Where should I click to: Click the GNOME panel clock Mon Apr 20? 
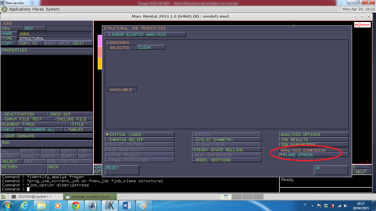(x=359, y=9)
